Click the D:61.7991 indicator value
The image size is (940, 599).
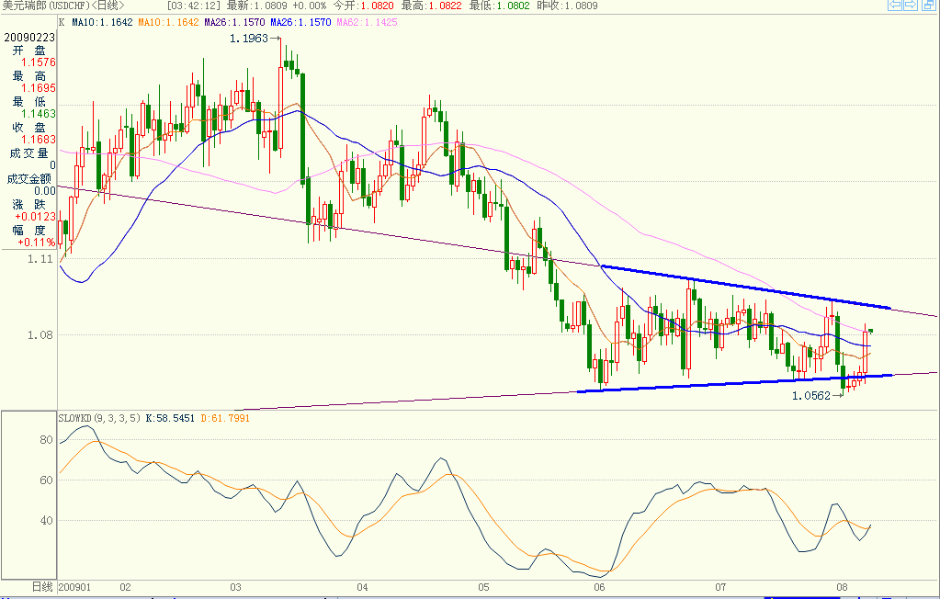point(225,418)
